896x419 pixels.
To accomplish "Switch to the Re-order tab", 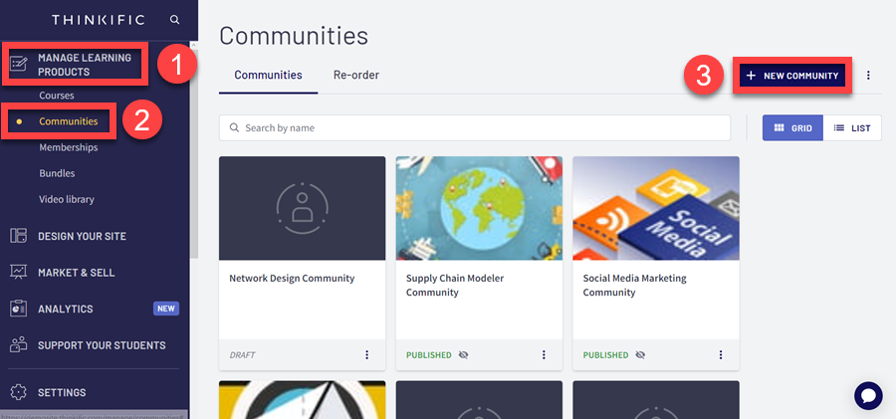I will pyautogui.click(x=355, y=76).
